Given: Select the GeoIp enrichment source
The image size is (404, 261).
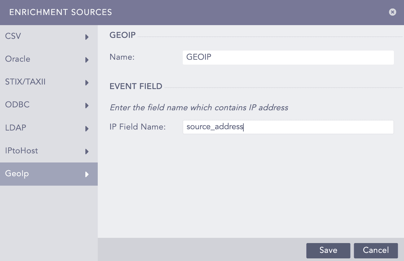Looking at the screenshot, I should (17, 174).
